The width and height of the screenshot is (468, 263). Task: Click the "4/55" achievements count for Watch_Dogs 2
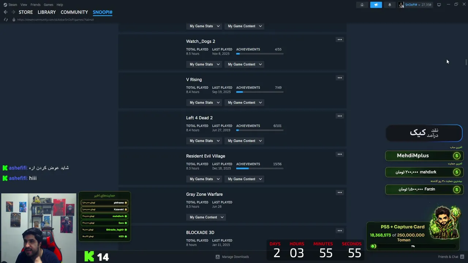278,49
